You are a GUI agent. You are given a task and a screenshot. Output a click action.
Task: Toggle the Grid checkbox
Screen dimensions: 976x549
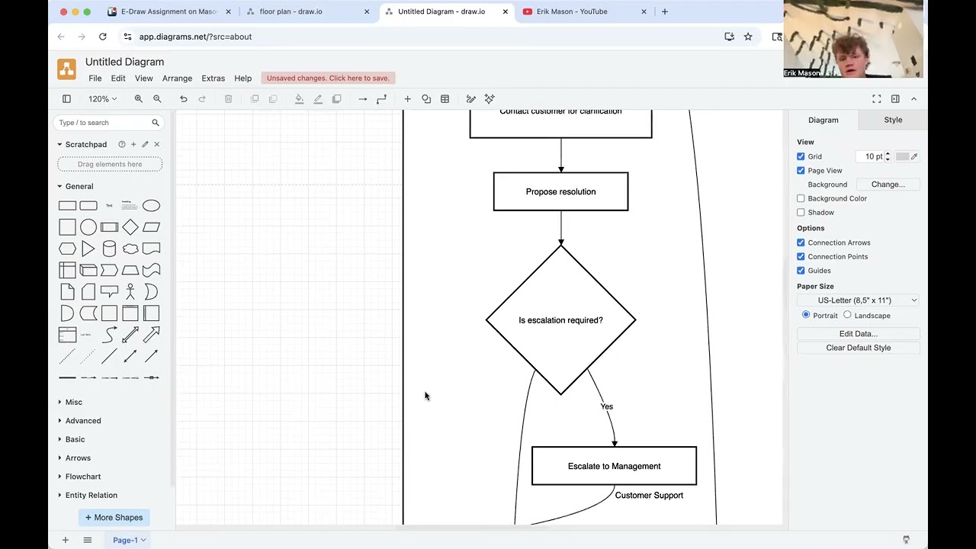pyautogui.click(x=801, y=156)
